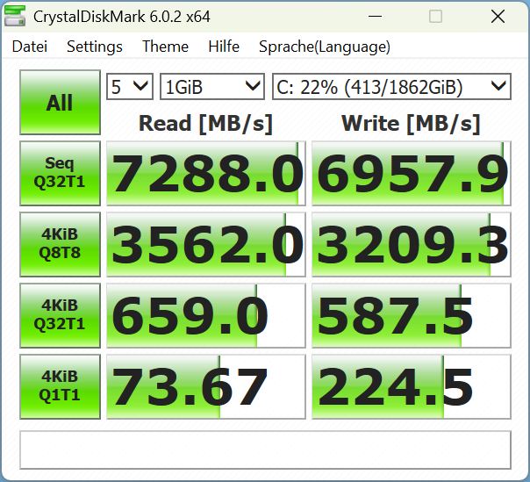Open the Settings menu
The width and height of the screenshot is (530, 482).
point(95,47)
